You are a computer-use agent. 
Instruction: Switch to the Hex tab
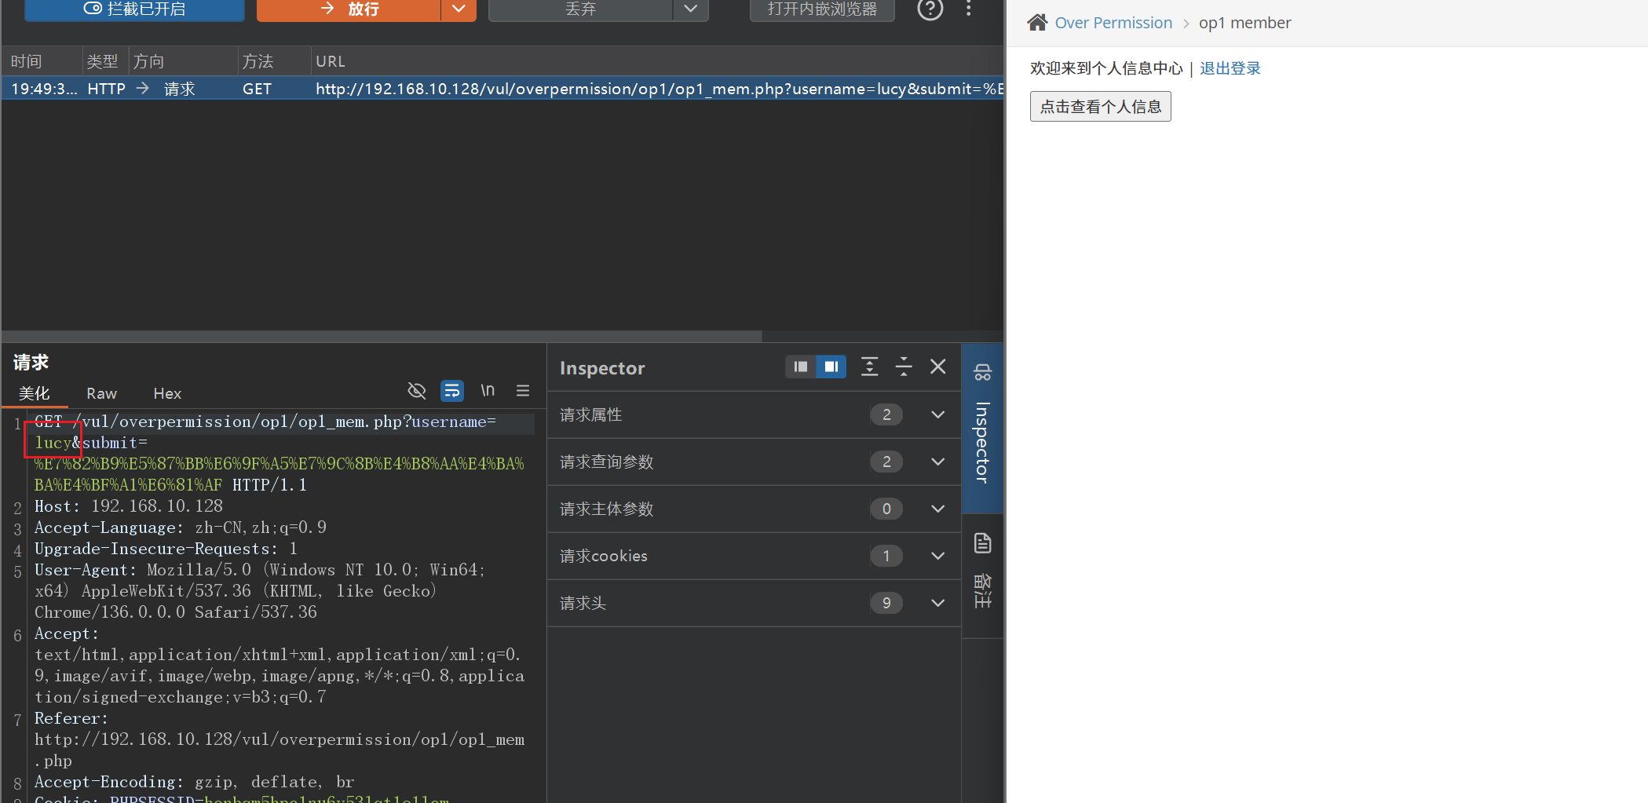[x=167, y=393]
